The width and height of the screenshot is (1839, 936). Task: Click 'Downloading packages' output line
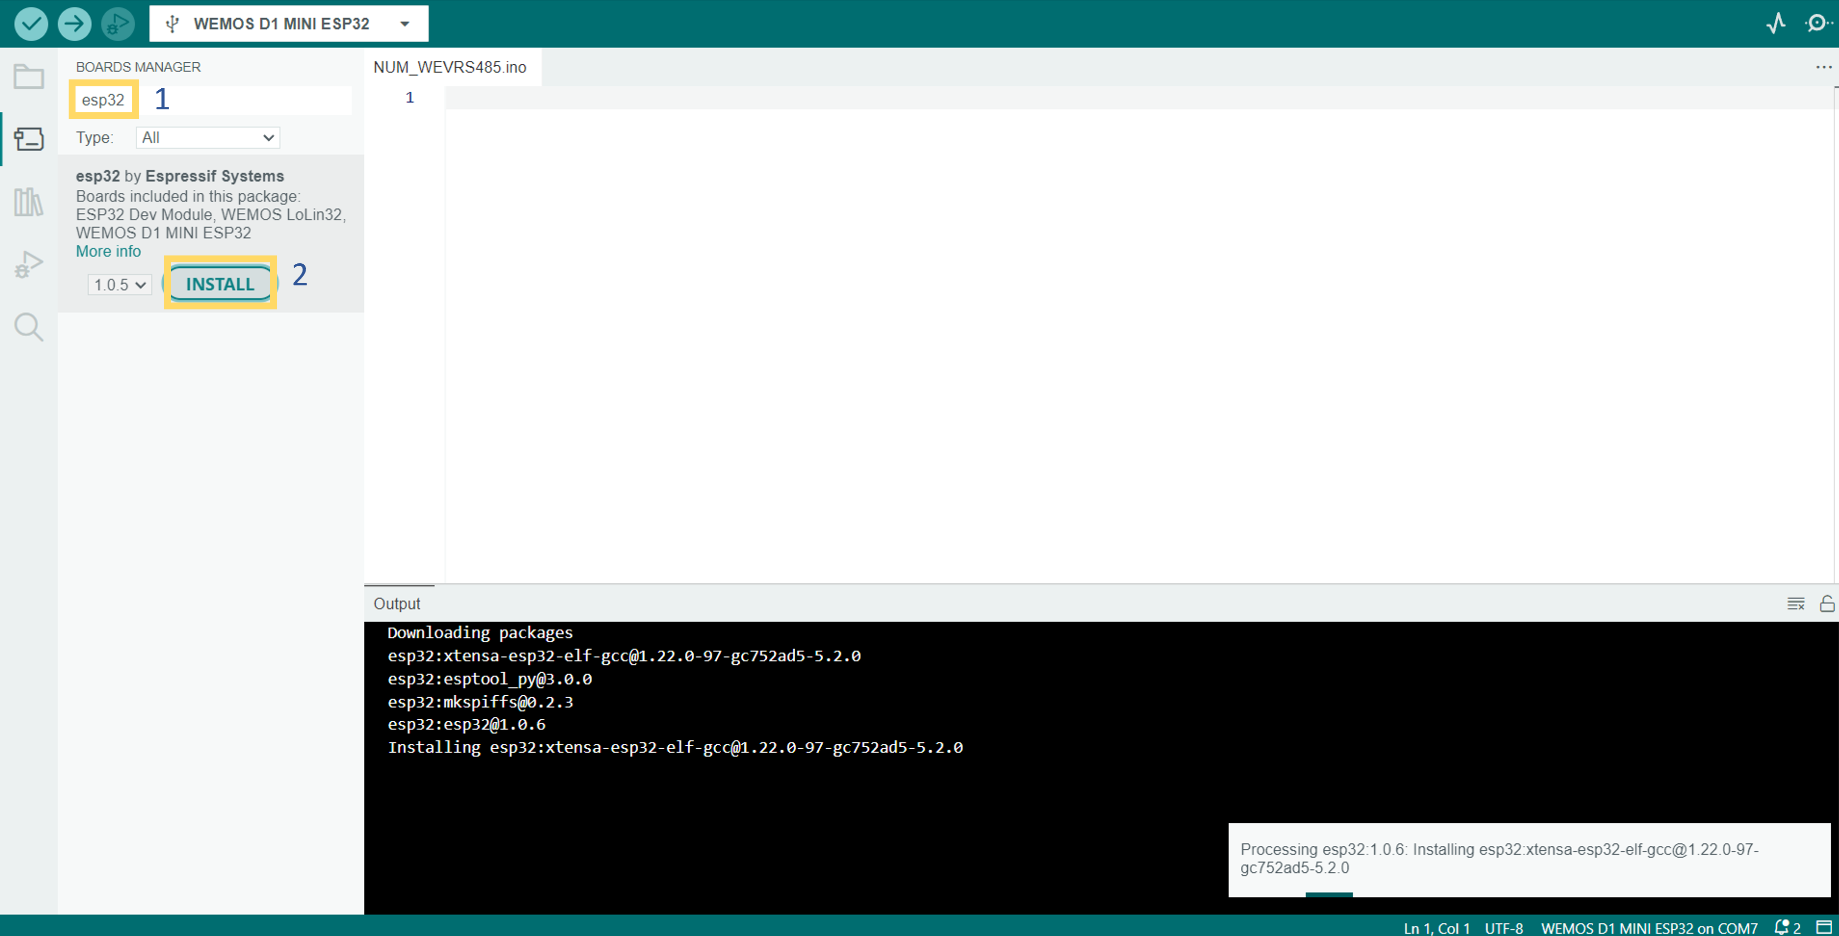point(480,632)
